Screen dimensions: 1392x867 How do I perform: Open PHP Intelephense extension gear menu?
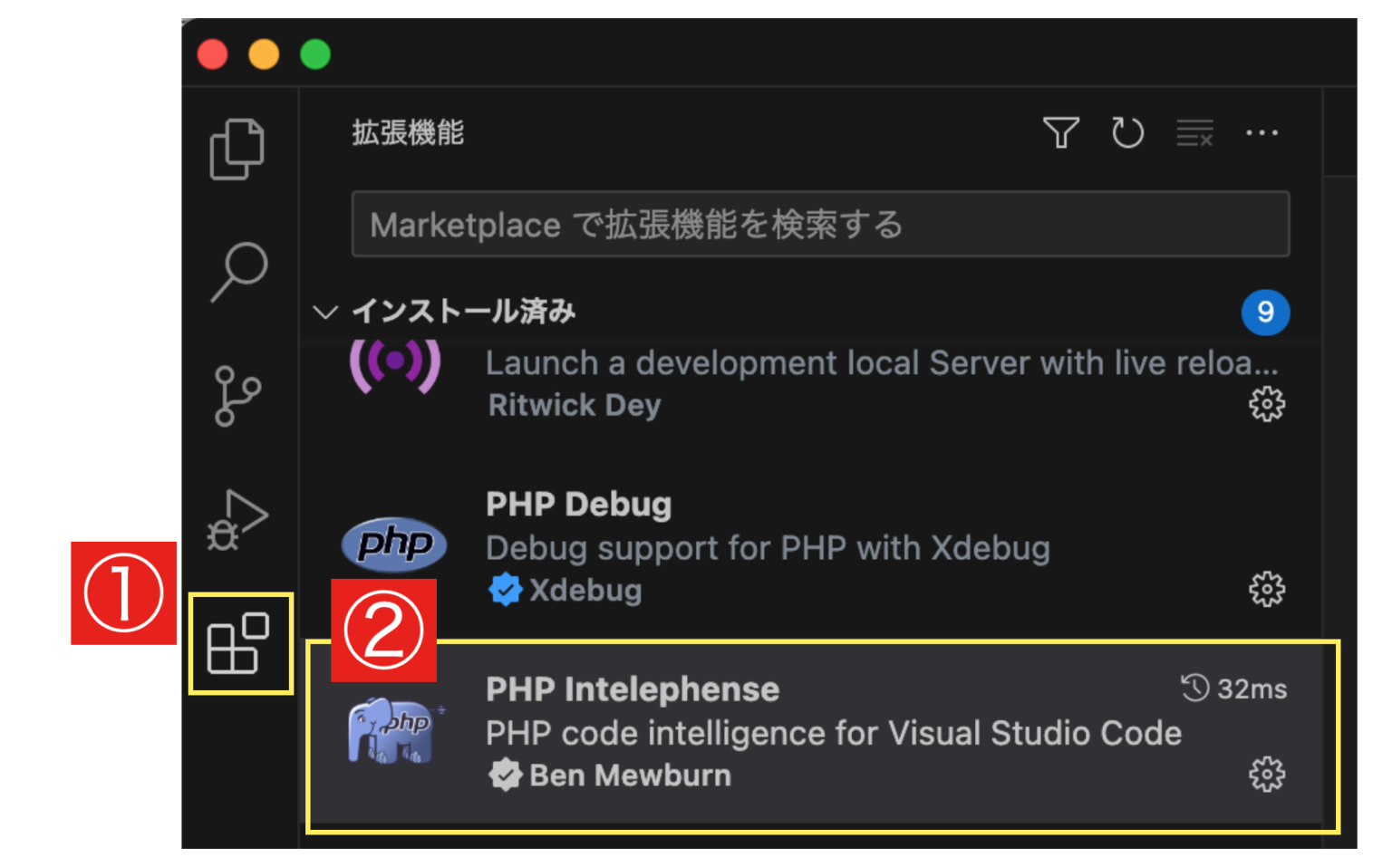click(1266, 775)
